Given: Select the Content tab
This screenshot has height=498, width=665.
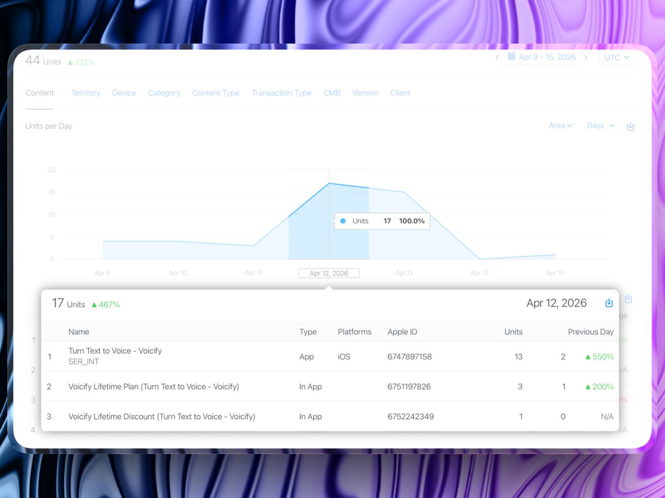Looking at the screenshot, I should [x=40, y=93].
